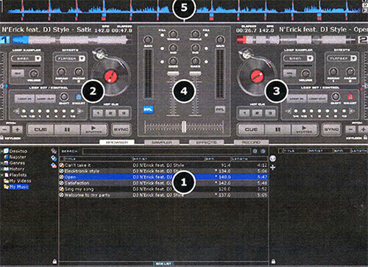Shrink loop with left arrow on deck 1
Viewport: 368px width, 267px height.
click(x=16, y=111)
